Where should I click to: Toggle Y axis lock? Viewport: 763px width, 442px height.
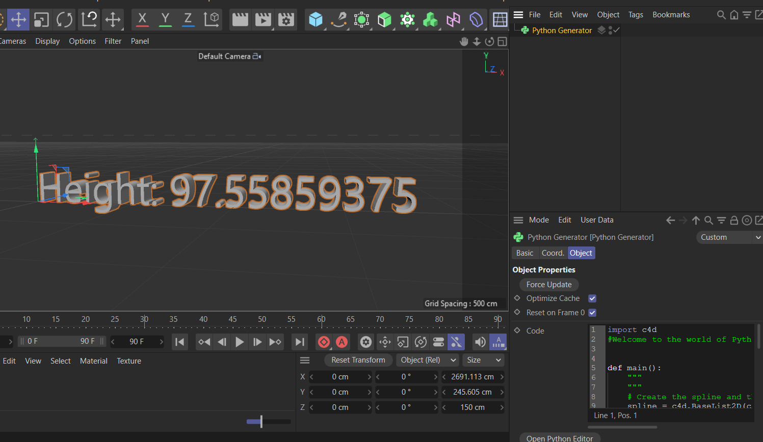tap(165, 20)
